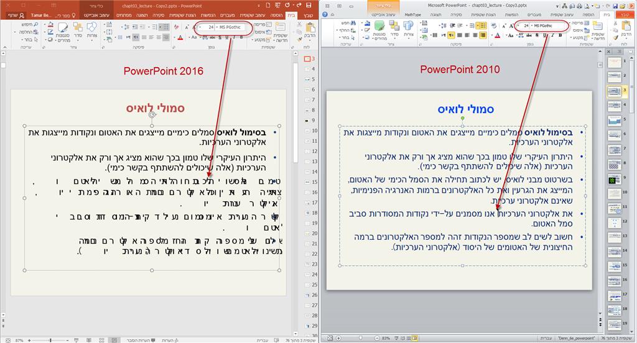
Task: Click Clear Formatting icon in PowerPoint 2010
Action: (x=493, y=25)
